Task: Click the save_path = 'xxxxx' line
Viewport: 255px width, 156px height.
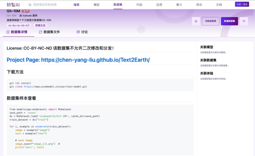Action: click(23, 113)
